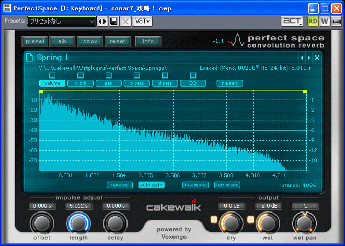This screenshot has height=246, width=345.
Task: Toggle the RD automation read button
Action: click(x=313, y=21)
